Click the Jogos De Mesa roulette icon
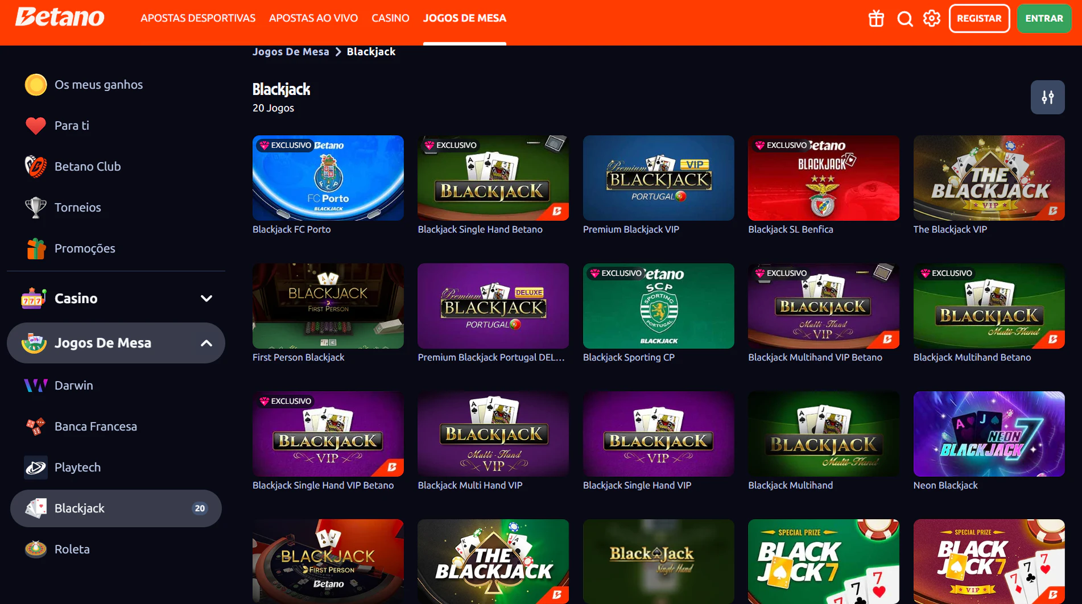 click(34, 343)
